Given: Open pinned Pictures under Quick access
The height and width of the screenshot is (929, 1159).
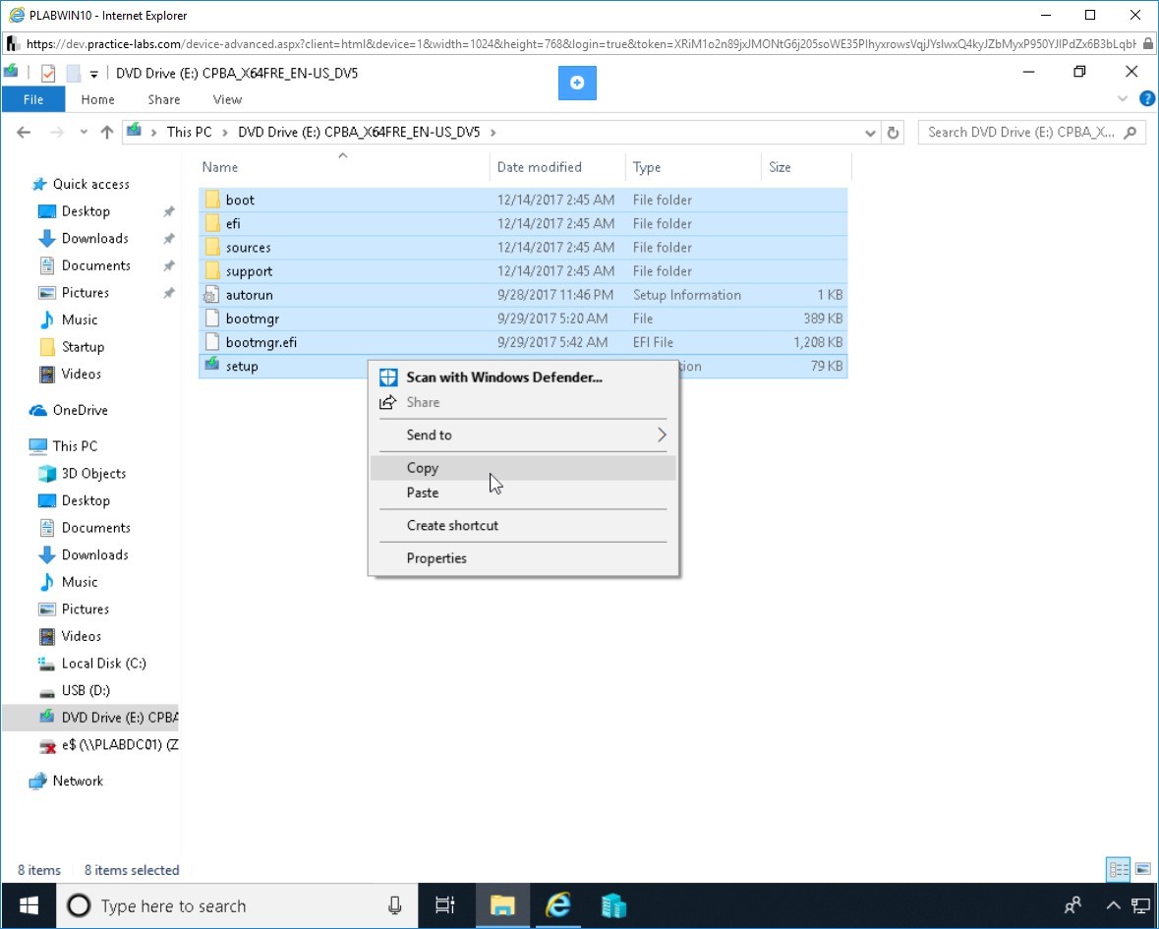Looking at the screenshot, I should tap(85, 293).
